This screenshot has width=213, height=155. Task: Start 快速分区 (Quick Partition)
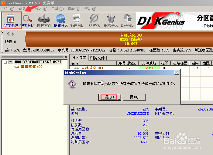click(61, 21)
